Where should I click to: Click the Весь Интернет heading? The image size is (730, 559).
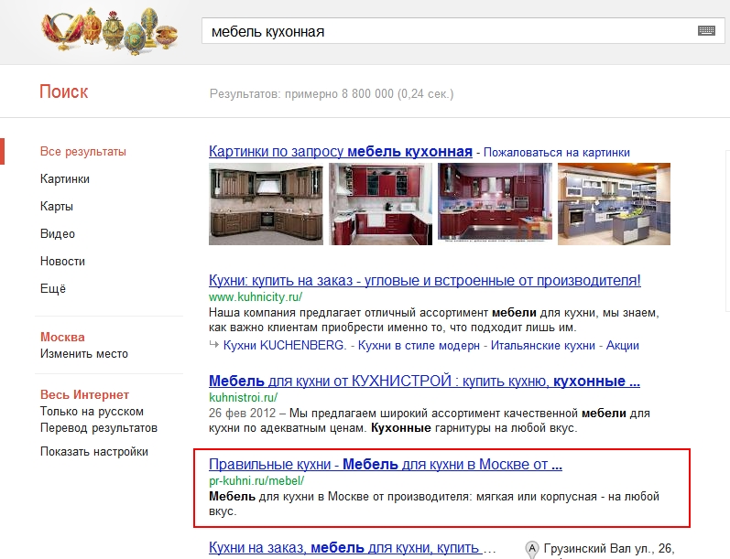[x=85, y=395]
